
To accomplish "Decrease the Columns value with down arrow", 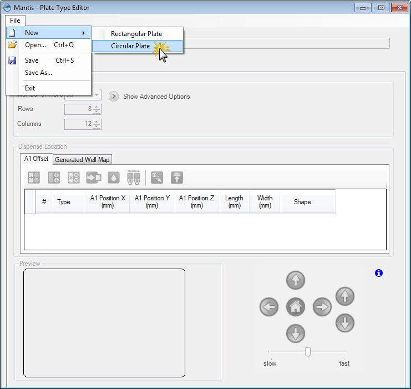I will pos(97,127).
